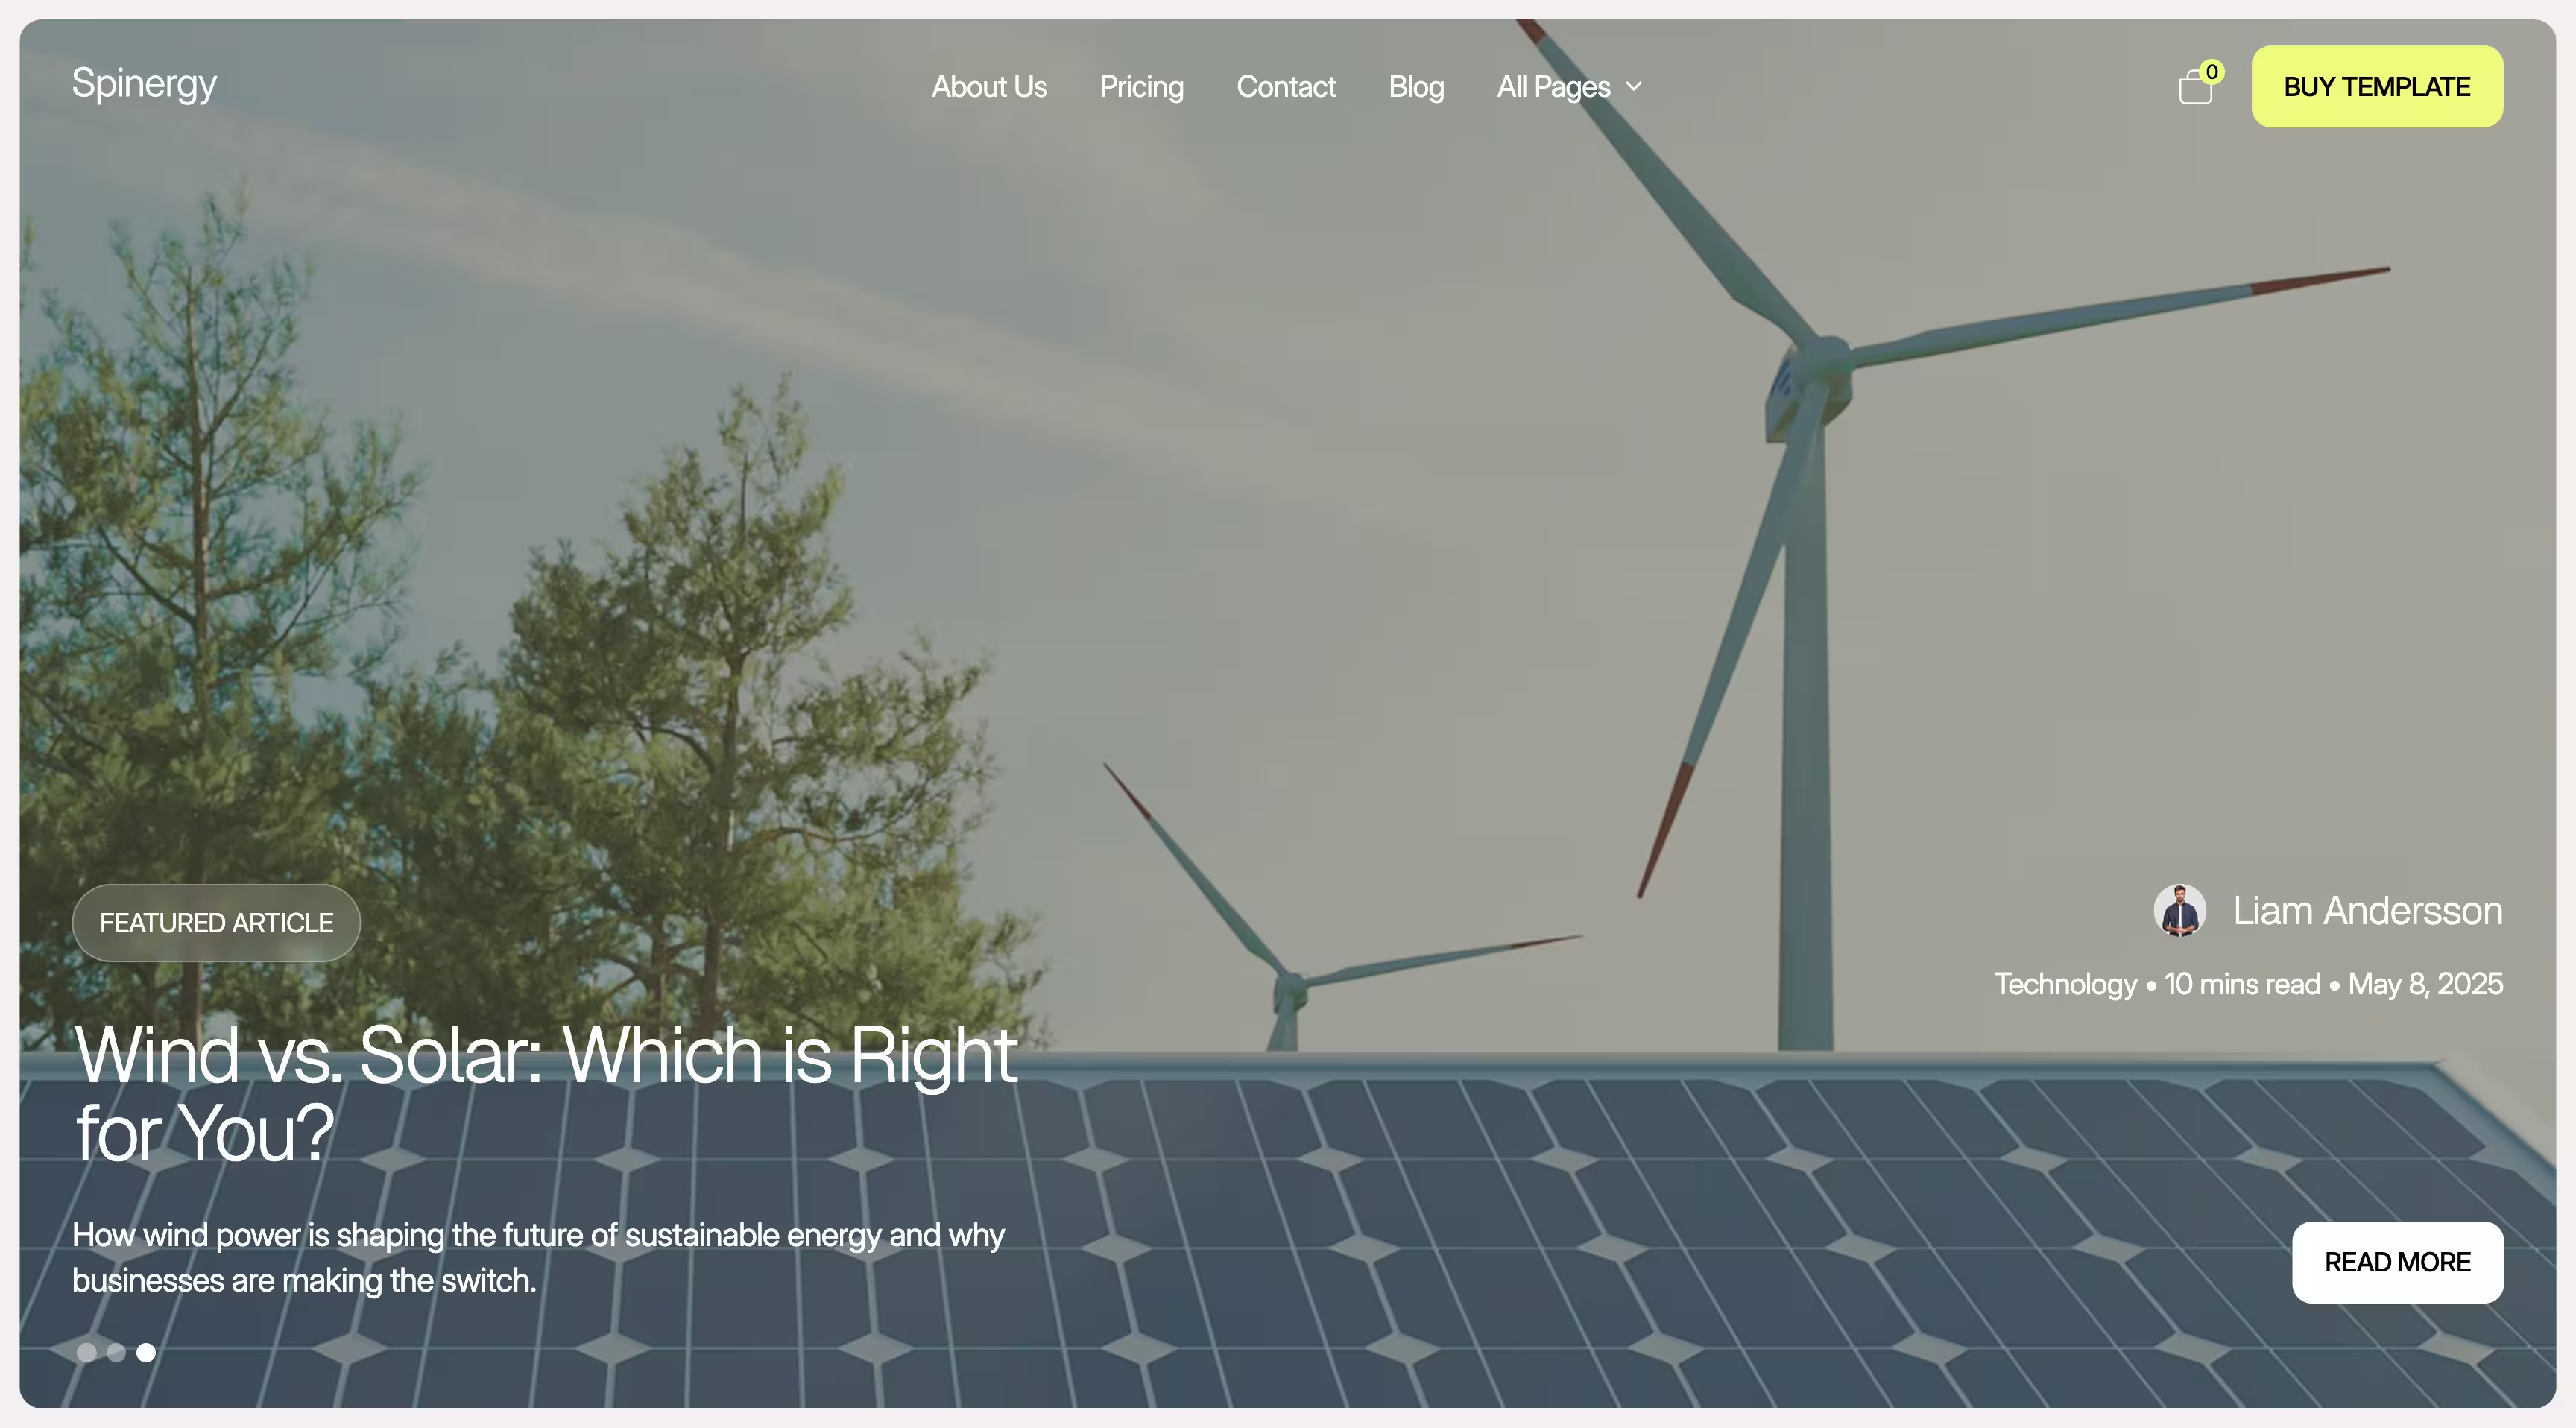
Task: Open the Wind vs. Solar article title
Action: [546, 1093]
